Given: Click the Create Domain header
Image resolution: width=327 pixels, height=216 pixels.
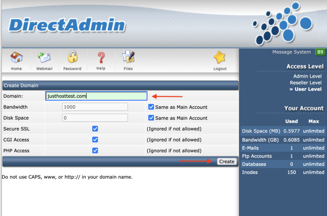Looking at the screenshot, I should (21, 86).
